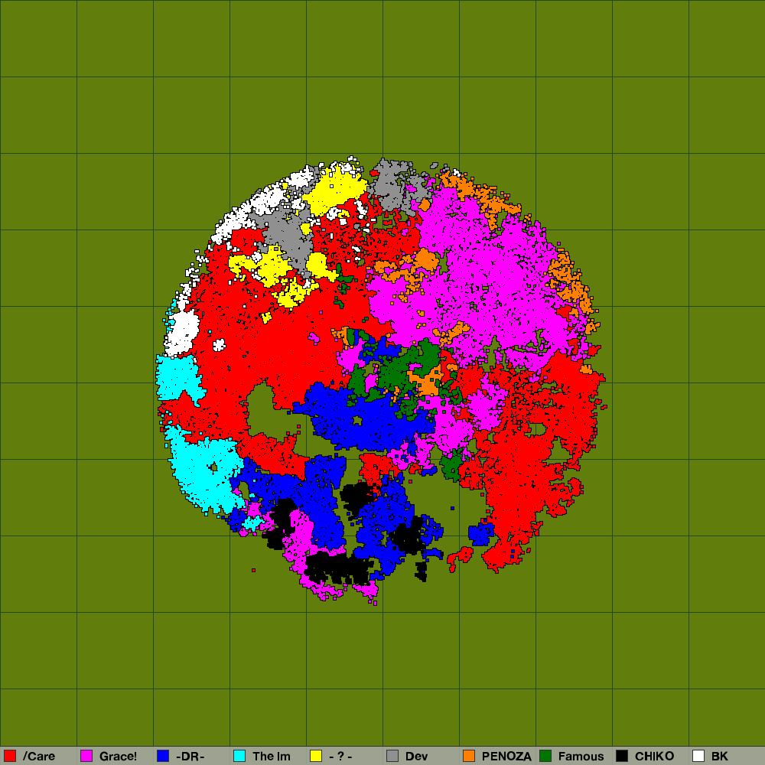This screenshot has height=765, width=765.
Task: Click the red /Care legend swatch
Action: pyautogui.click(x=10, y=756)
